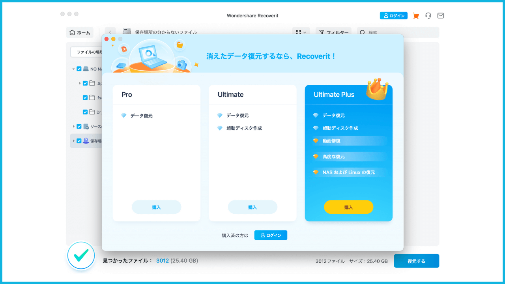Click 購入 under the Ultimate plan

point(252,207)
